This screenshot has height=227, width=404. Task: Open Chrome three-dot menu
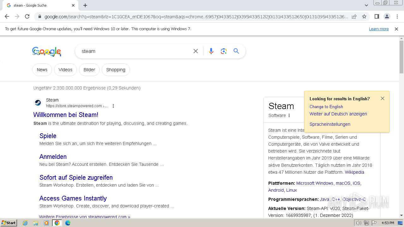397,16
